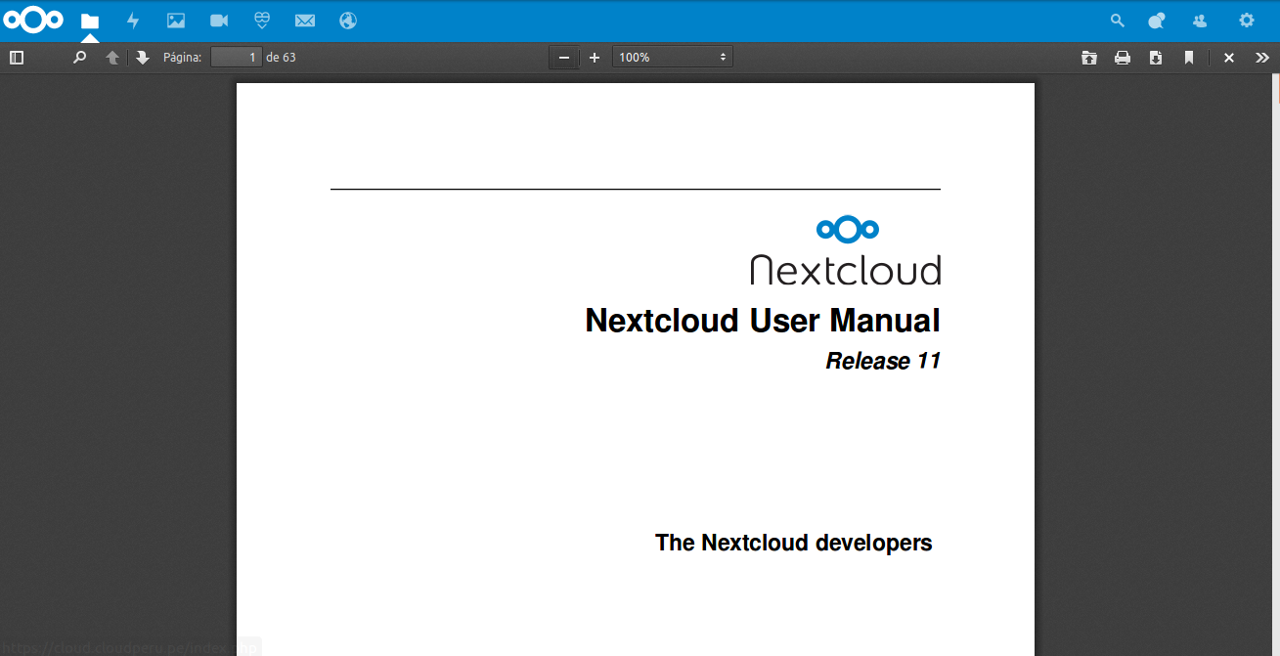Click the Nextcloud logo on the PDF cover
The height and width of the screenshot is (656, 1280).
pos(846,252)
